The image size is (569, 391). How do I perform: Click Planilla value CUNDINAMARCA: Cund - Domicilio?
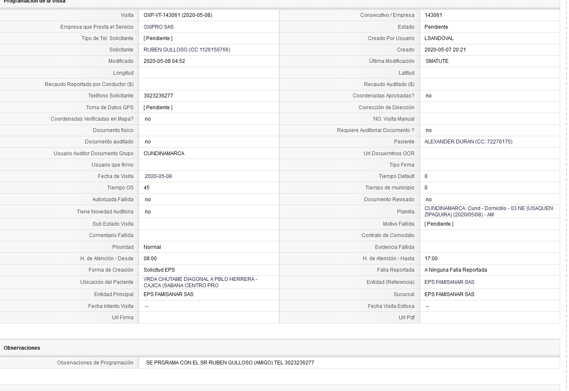coord(489,211)
